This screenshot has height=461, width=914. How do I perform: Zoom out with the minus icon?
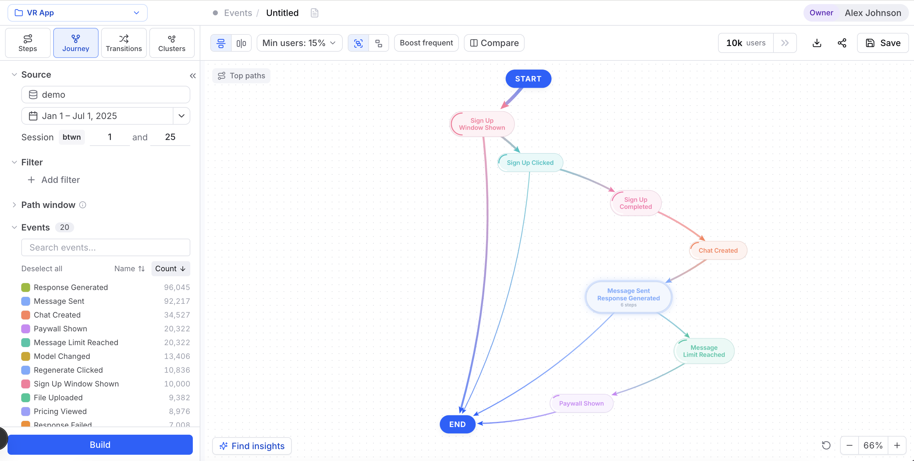pyautogui.click(x=850, y=445)
